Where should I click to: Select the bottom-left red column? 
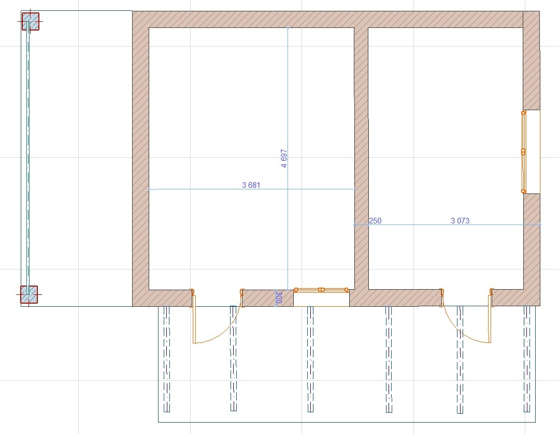click(x=29, y=294)
